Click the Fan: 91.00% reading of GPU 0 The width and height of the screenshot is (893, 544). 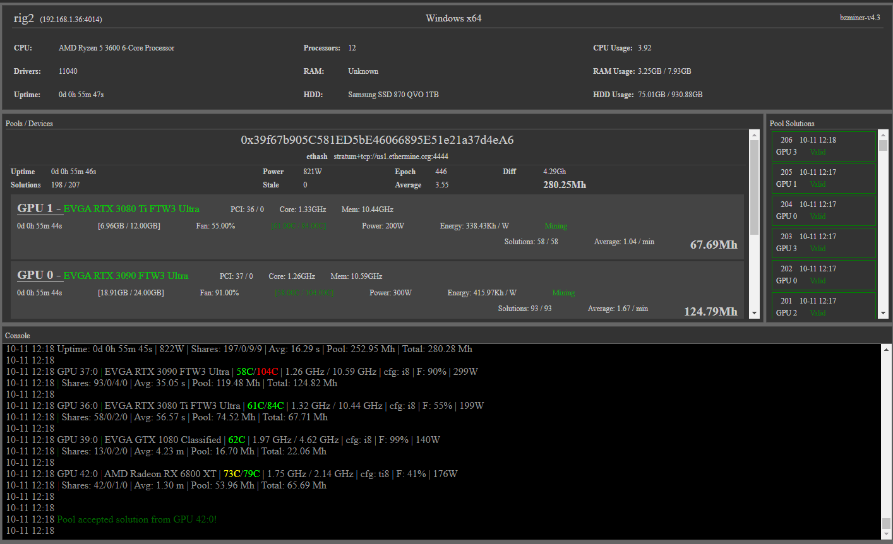click(x=219, y=293)
